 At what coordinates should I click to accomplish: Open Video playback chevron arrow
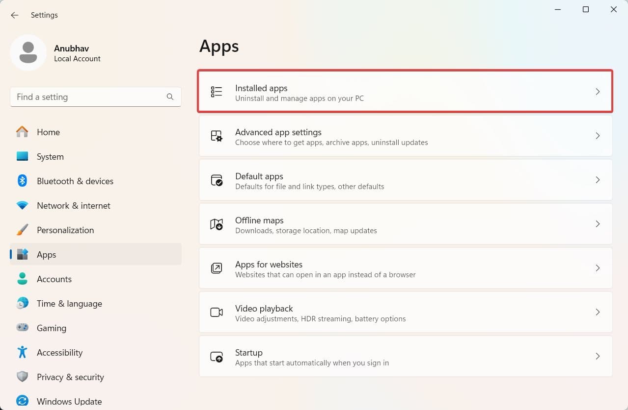coord(598,312)
